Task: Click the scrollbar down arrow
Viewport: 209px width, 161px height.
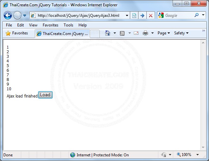Action: tap(203, 147)
